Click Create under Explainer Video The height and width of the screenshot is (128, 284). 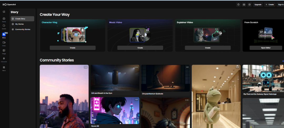[x=208, y=48]
